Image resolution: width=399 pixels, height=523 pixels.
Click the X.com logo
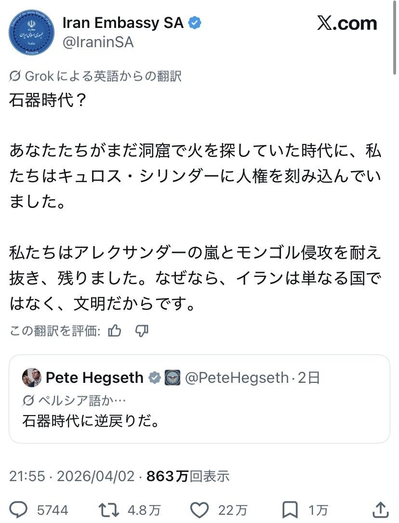[x=346, y=23]
